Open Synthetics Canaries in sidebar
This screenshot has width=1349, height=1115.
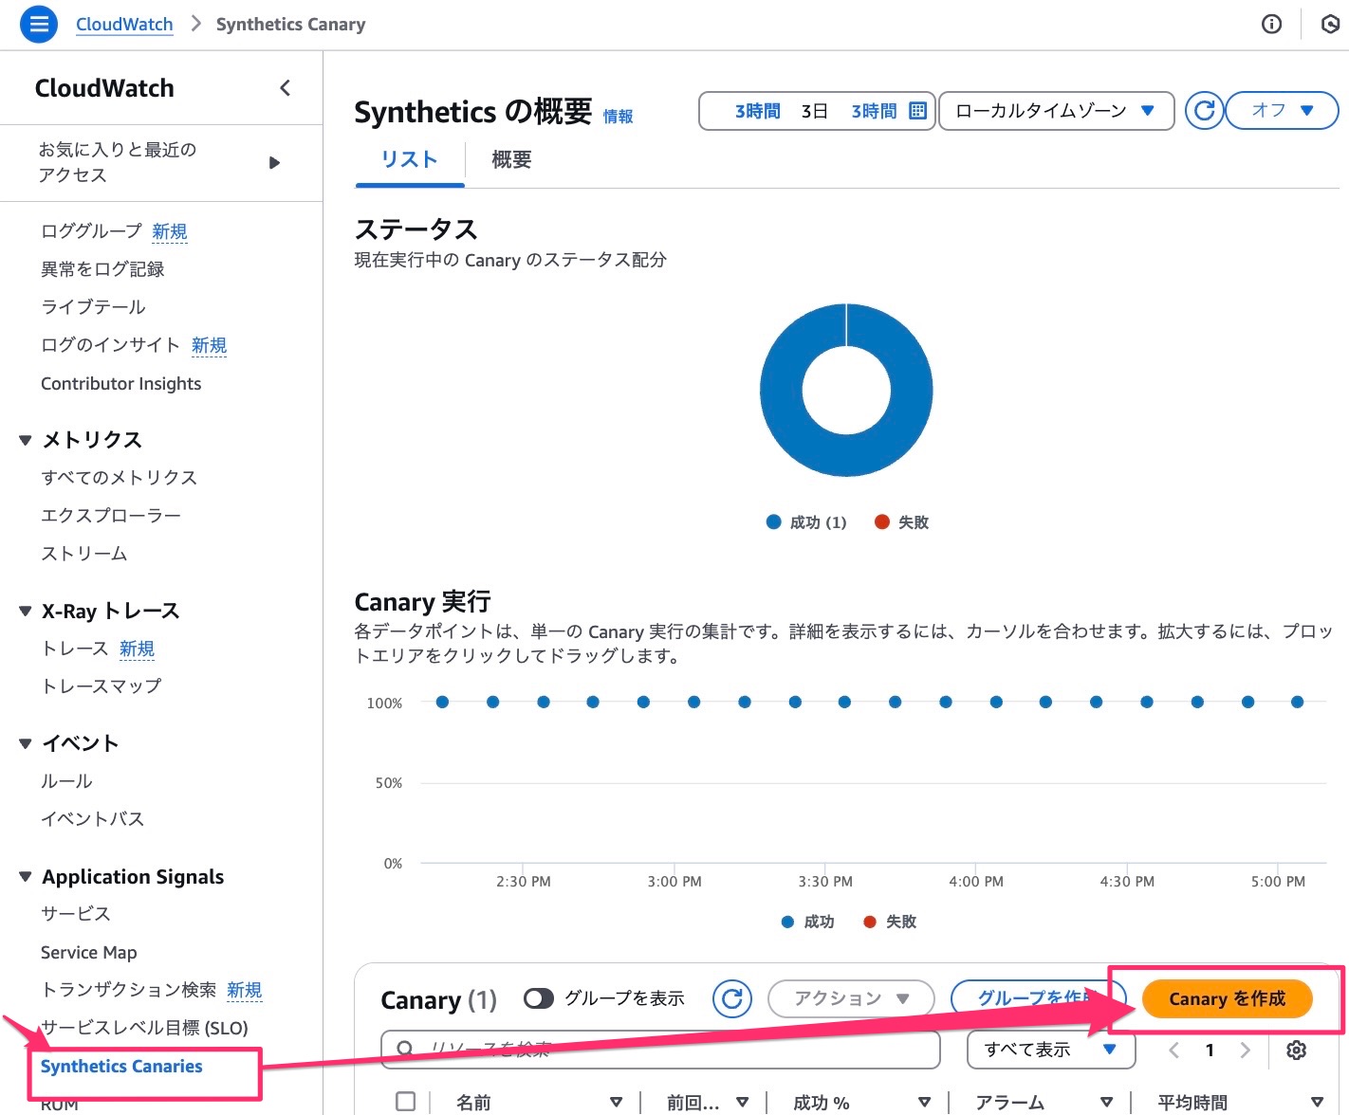pos(121,1066)
